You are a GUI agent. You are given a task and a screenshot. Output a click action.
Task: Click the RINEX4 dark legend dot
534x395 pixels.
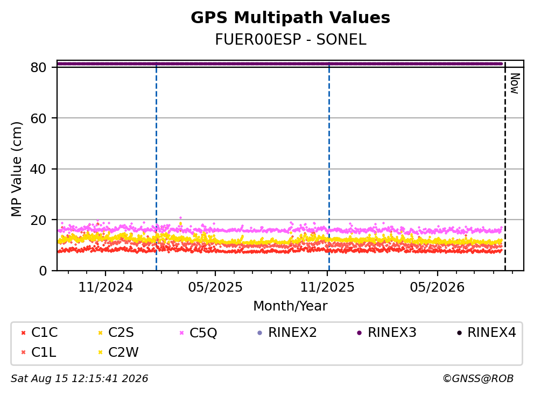[x=459, y=333]
